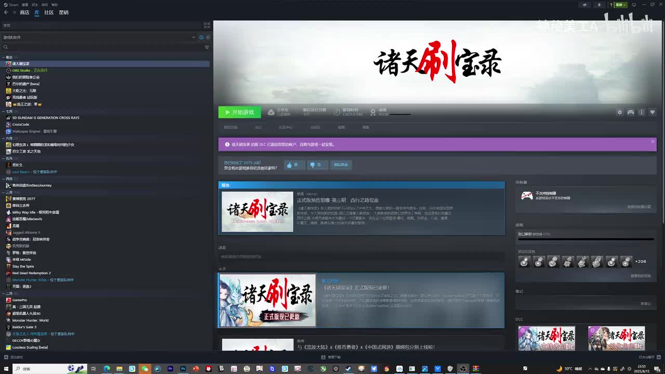Add game to favorites heart icon
Viewport: 665px width, 374px height.
(653, 112)
